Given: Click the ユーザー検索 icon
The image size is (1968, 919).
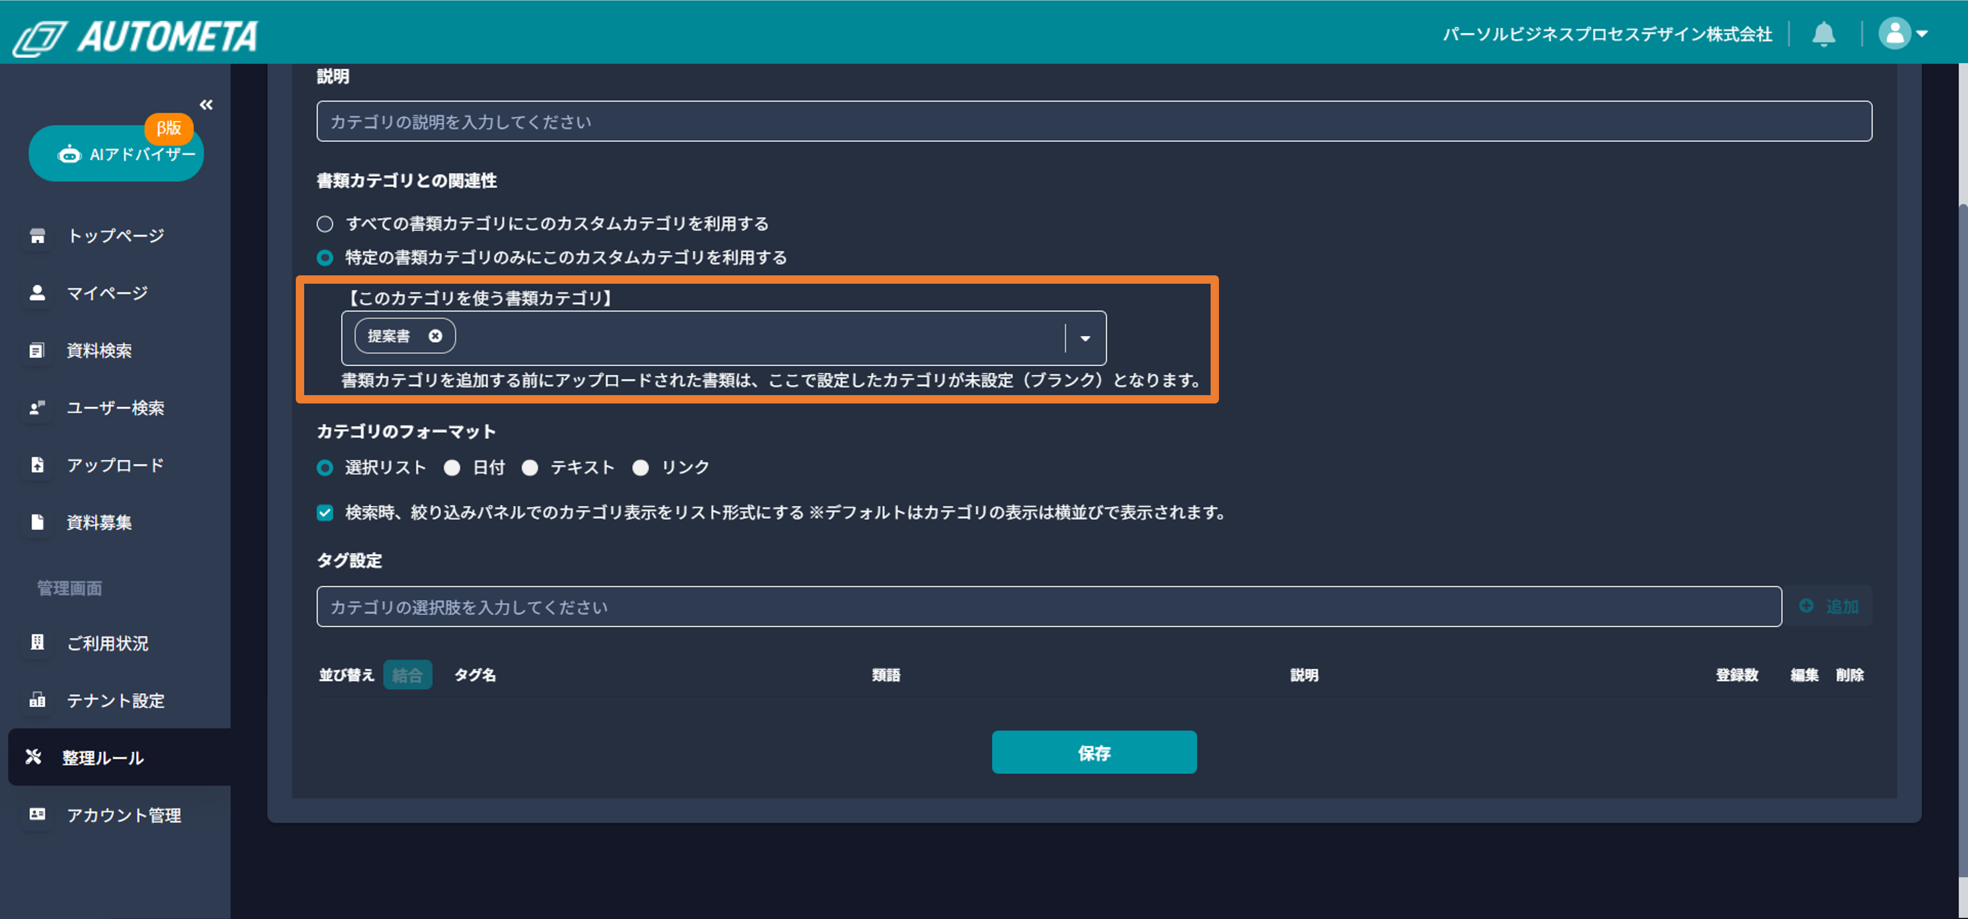Looking at the screenshot, I should pos(38,408).
